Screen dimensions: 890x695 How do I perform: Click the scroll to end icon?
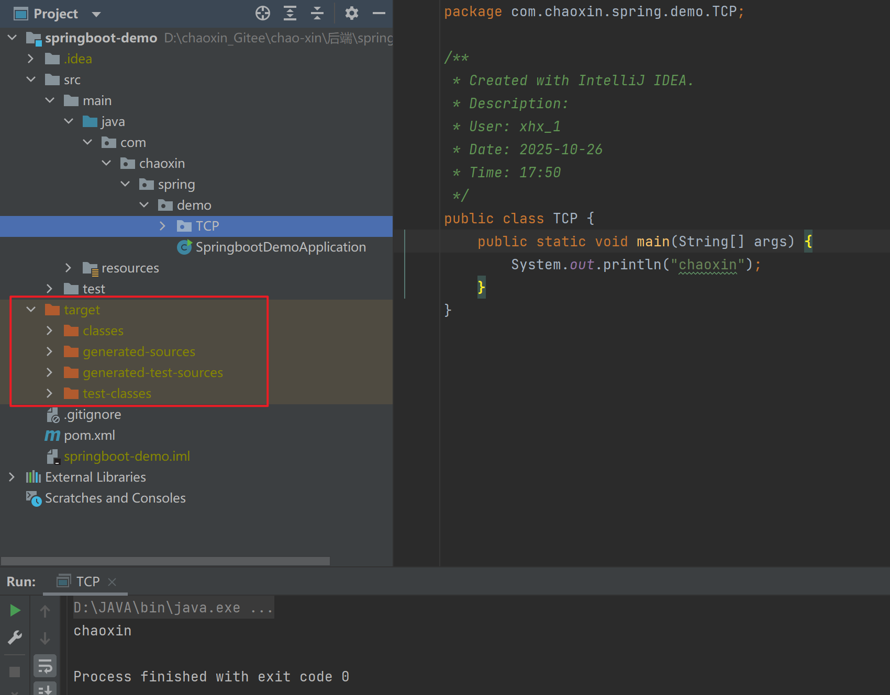coord(45,689)
